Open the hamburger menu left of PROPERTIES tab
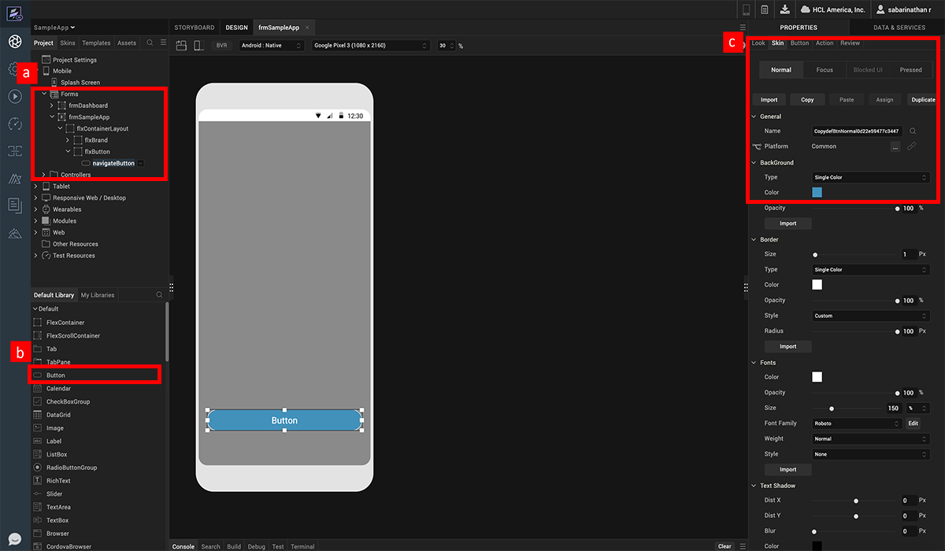The image size is (945, 551). [742, 28]
